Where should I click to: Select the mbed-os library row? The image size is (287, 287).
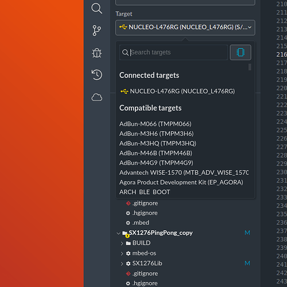pos(144,253)
